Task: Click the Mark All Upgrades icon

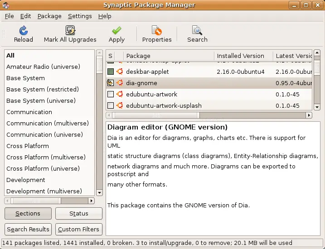Action: tap(70, 30)
